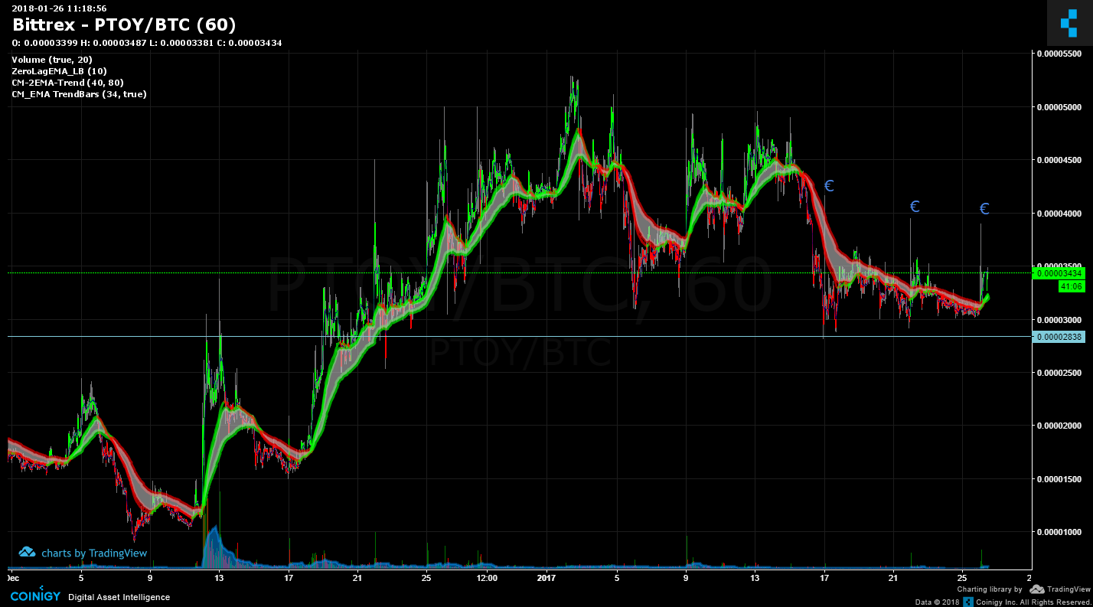Click the Coinigy logo icon in top-right corner
The width and height of the screenshot is (1093, 607).
1069,23
